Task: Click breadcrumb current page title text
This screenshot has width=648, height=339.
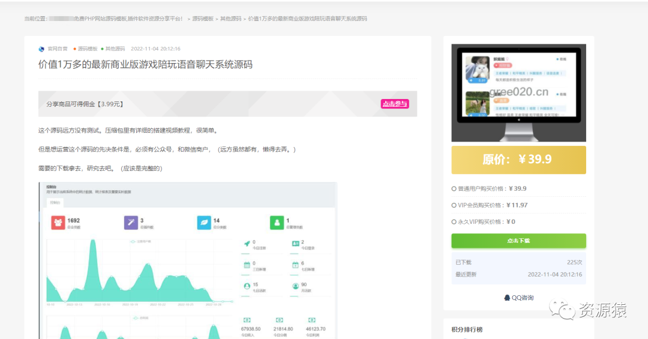Action: pyautogui.click(x=307, y=19)
